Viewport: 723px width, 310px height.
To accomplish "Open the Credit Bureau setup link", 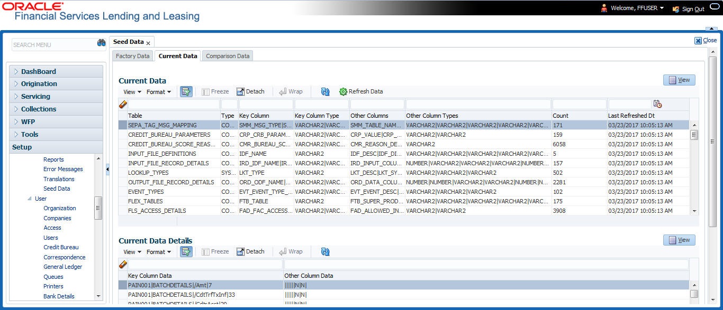I will pyautogui.click(x=61, y=247).
